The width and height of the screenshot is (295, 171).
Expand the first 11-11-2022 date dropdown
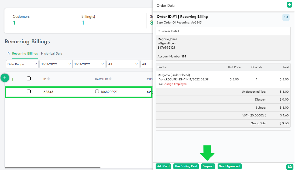[x=56, y=64]
